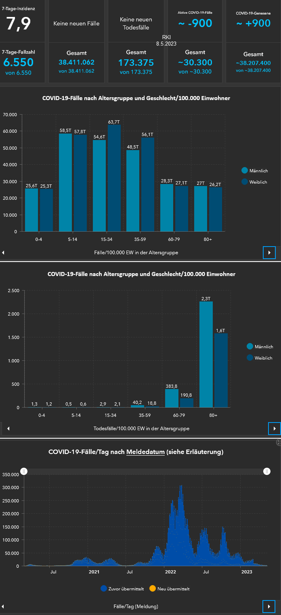Grab the left handle of time range slider
281x615 pixels.
pyautogui.click(x=24, y=471)
